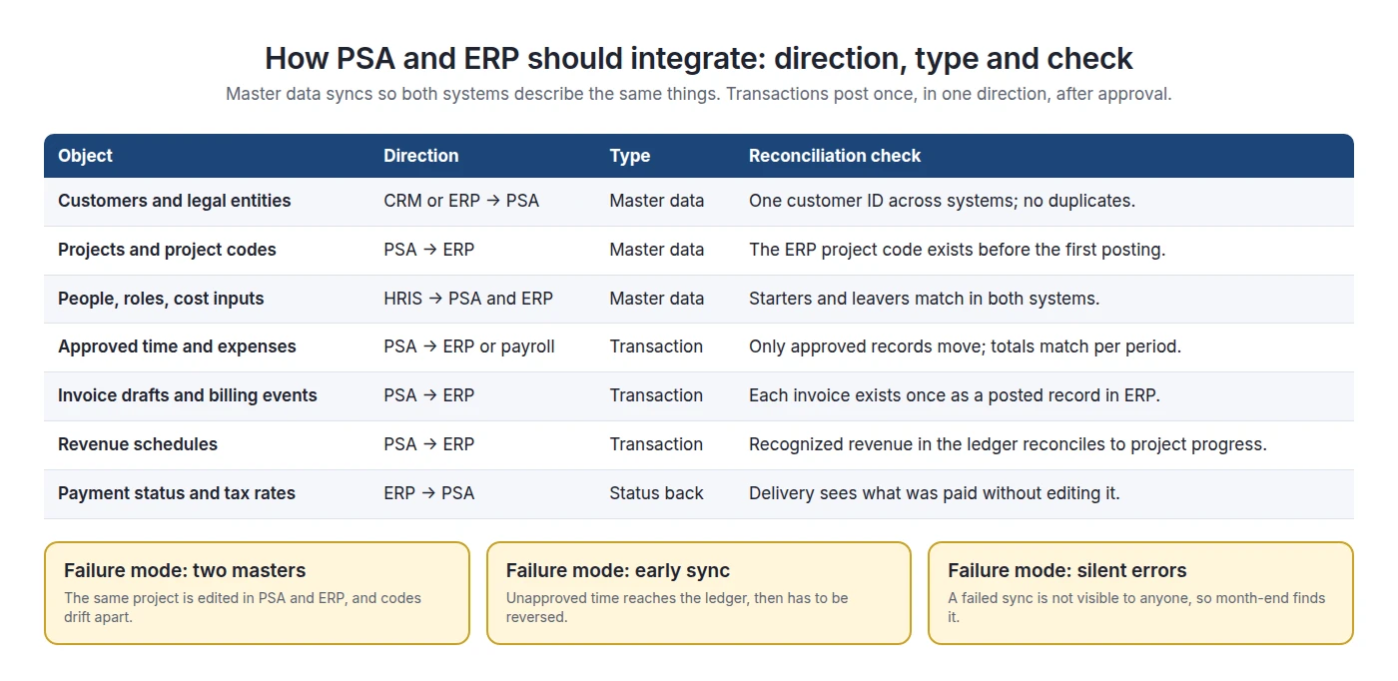1398x681 pixels.
Task: Click 'One customer ID across systems; no duplicates.'
Action: point(942,201)
